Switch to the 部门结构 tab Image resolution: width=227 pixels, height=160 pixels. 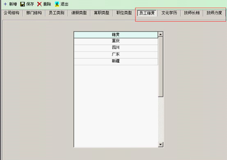coord(34,13)
